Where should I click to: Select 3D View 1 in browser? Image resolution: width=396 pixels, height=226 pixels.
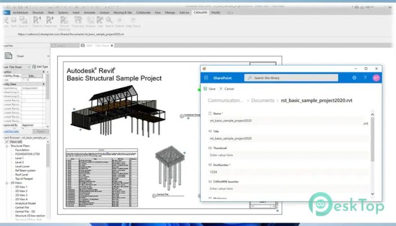coord(21,187)
